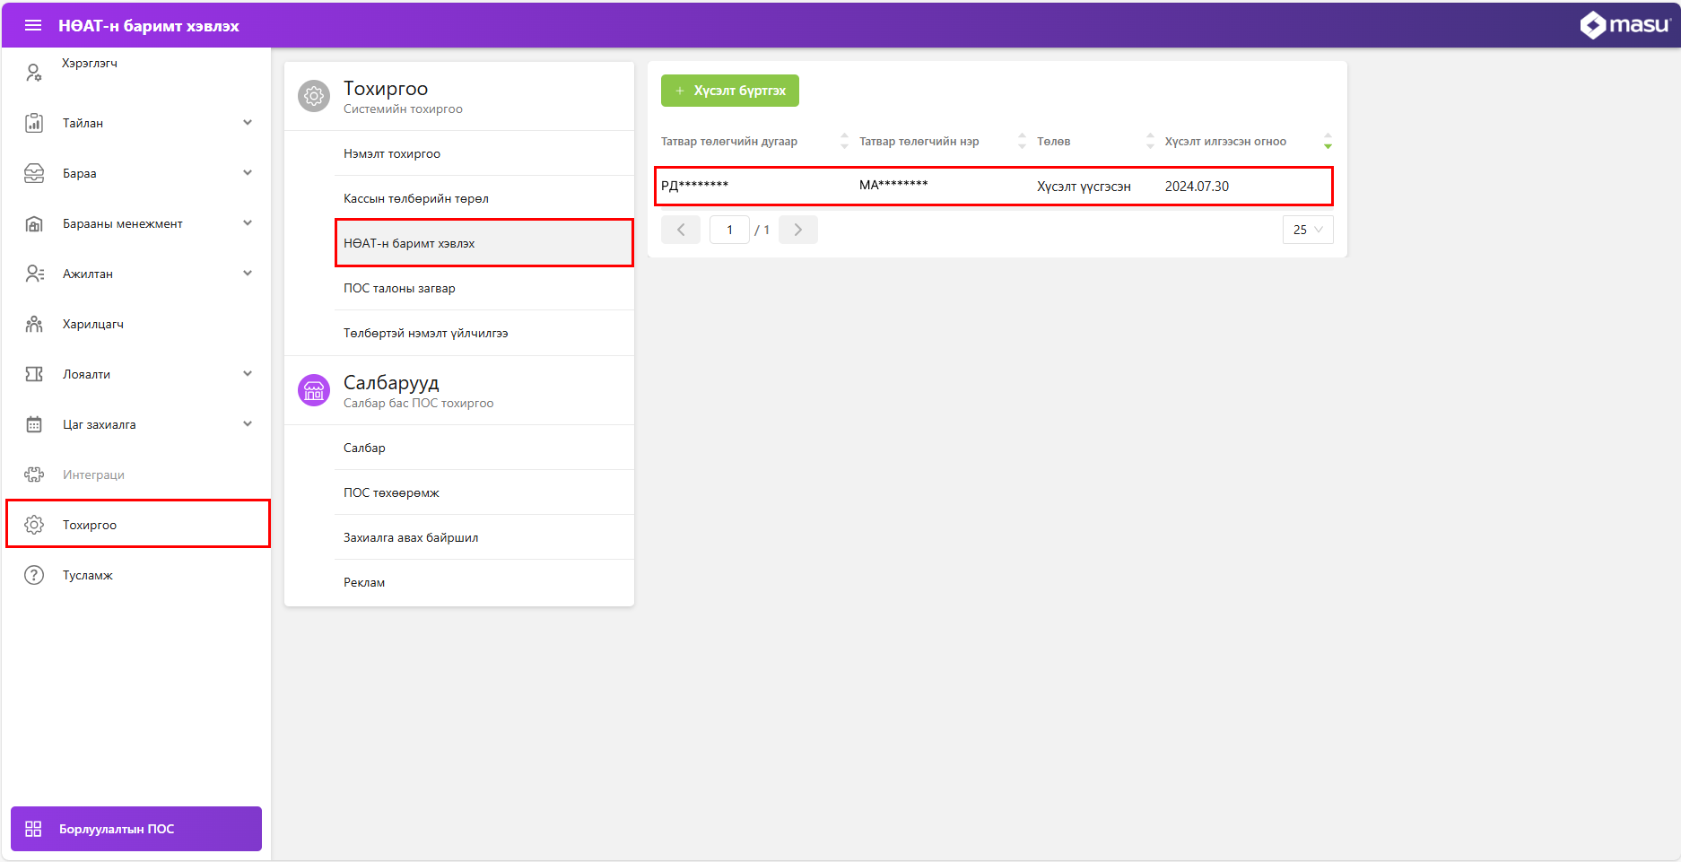Expand the Тайлан sidebar section

[248, 123]
